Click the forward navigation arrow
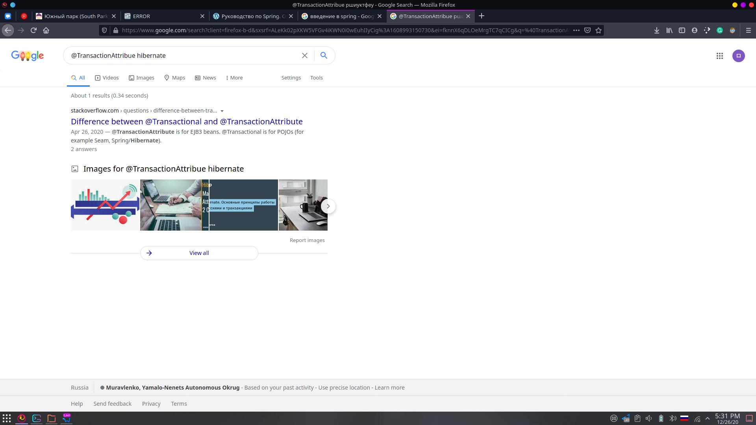This screenshot has height=425, width=756. tap(21, 30)
